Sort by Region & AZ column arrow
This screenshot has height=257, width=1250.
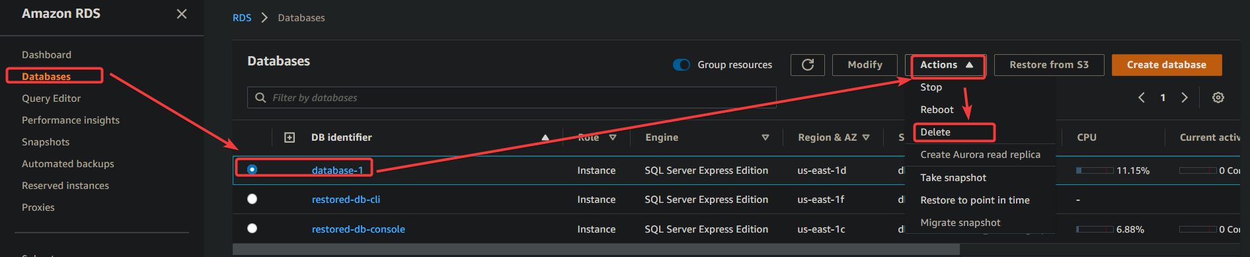(x=866, y=137)
